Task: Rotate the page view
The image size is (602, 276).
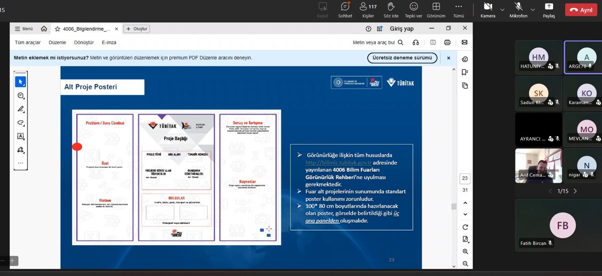Action: [x=465, y=227]
